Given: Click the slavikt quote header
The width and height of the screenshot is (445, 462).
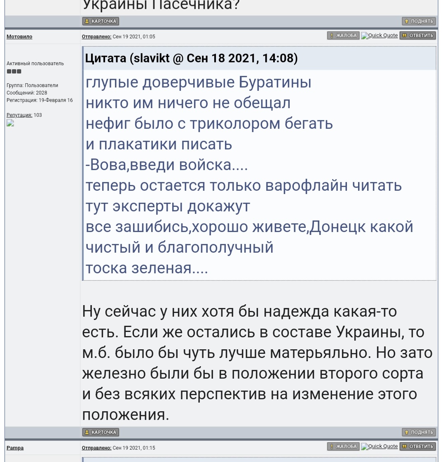Looking at the screenshot, I should coord(191,58).
